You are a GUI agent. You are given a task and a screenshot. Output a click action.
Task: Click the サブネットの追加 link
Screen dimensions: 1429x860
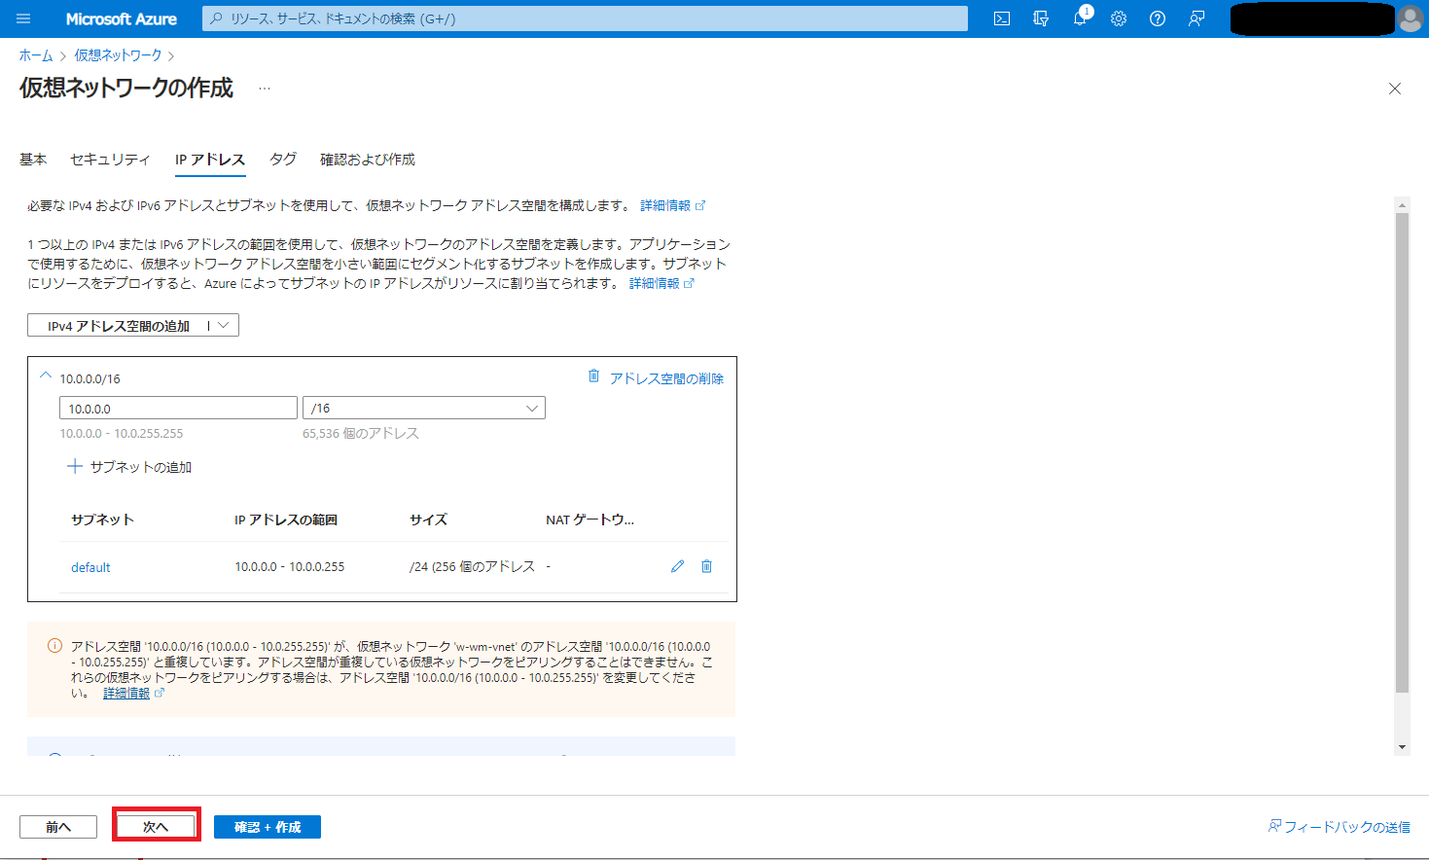[x=141, y=467]
